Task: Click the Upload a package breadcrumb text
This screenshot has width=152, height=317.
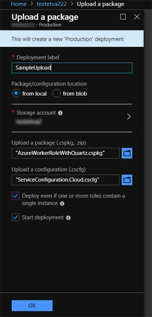Action: (x=101, y=4)
